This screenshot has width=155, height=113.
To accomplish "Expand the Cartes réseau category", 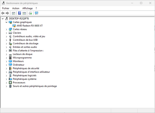I will tap(6, 29).
